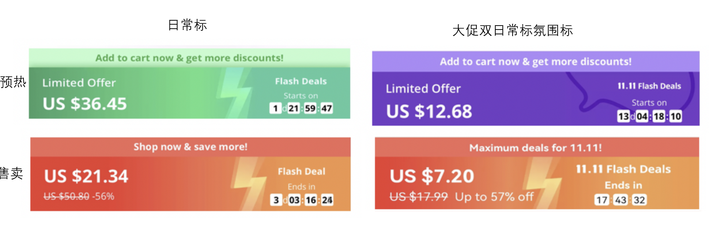Image resolution: width=709 pixels, height=225 pixels.
Task: Click 'Shop now & save more!' banner header
Action: [190, 147]
